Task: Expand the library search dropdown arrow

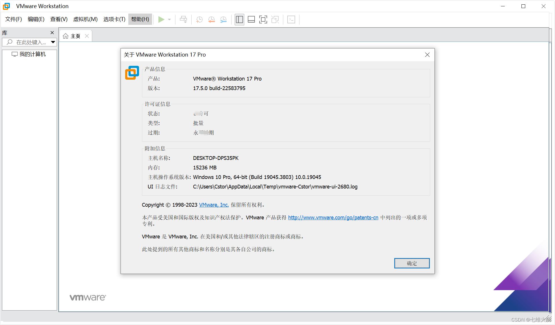Action: pyautogui.click(x=53, y=42)
